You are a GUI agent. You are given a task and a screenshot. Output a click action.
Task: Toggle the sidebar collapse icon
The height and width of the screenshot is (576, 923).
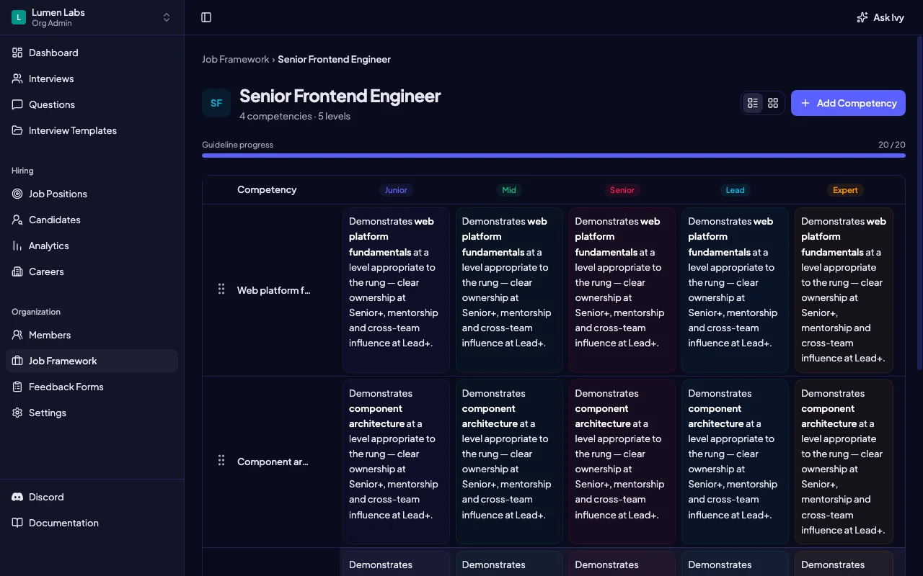click(206, 17)
